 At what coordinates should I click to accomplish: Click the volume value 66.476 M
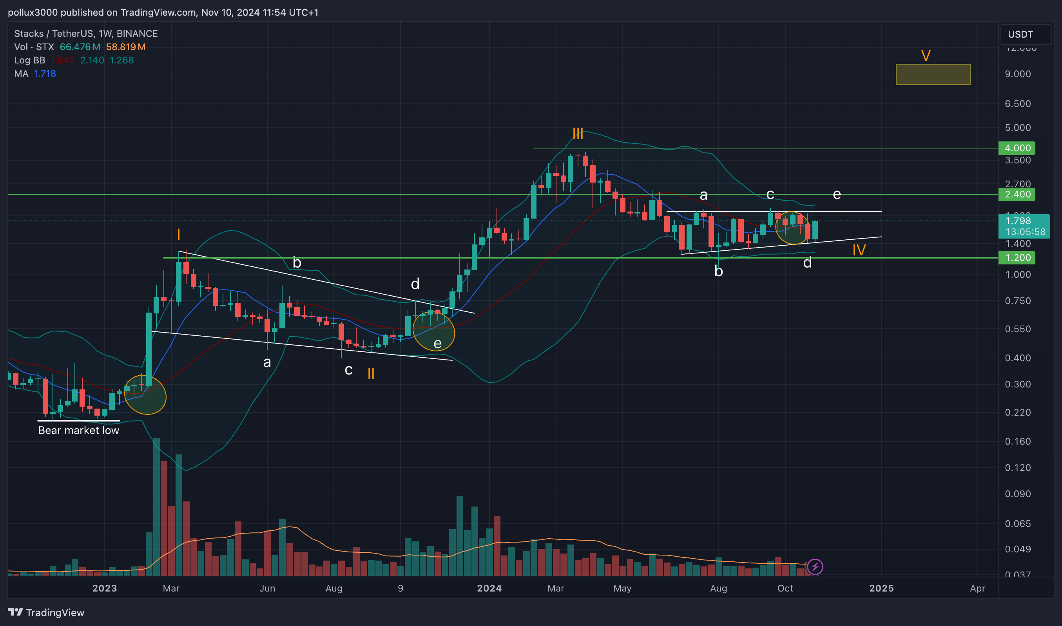click(x=80, y=47)
